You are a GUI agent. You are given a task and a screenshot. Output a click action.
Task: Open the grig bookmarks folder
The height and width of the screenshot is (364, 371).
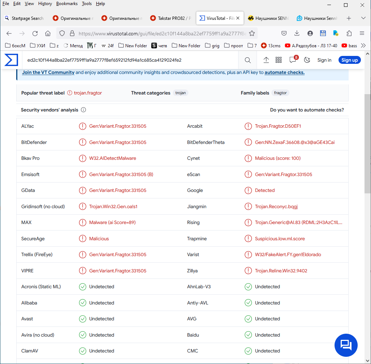click(212, 45)
